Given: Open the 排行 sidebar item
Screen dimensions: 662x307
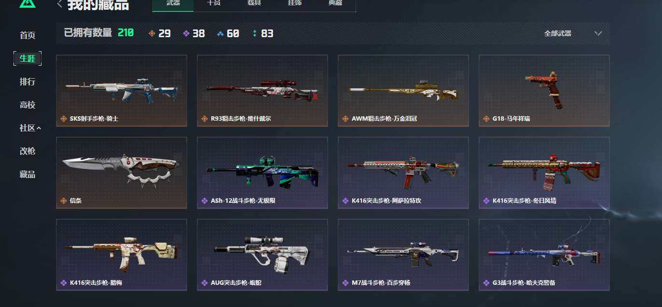Looking at the screenshot, I should 28,82.
